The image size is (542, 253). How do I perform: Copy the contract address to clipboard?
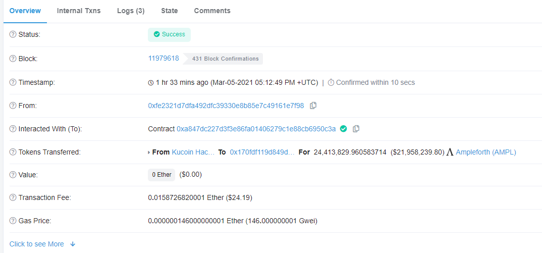[x=356, y=129]
